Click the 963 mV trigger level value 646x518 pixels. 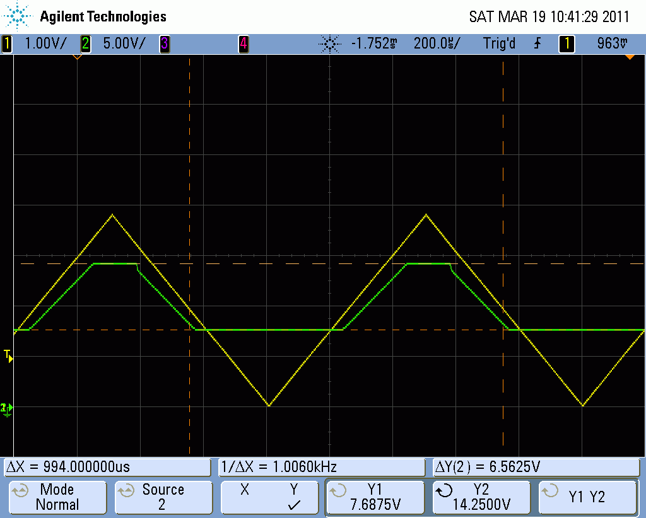click(612, 43)
